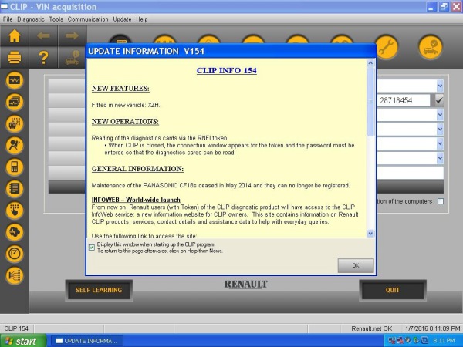Open the multiplex network sidebar icon
Screen dimensions: 463x347
tap(15, 275)
